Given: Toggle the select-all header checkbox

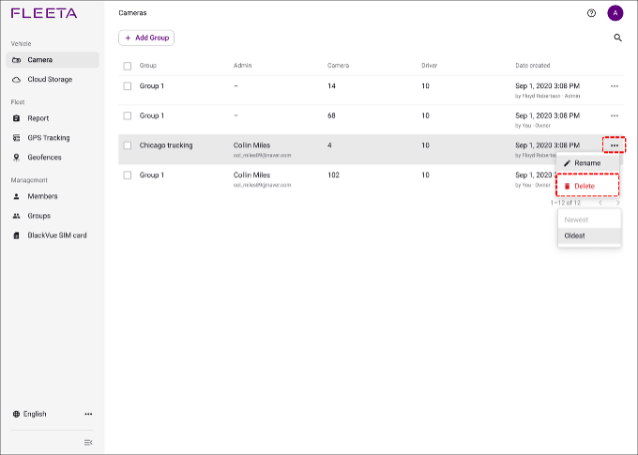Looking at the screenshot, I should pos(128,66).
